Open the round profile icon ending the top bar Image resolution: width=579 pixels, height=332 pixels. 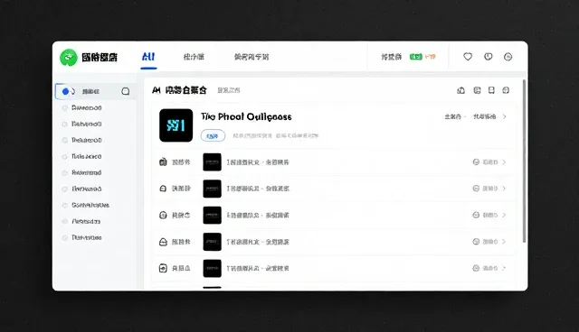tap(508, 57)
